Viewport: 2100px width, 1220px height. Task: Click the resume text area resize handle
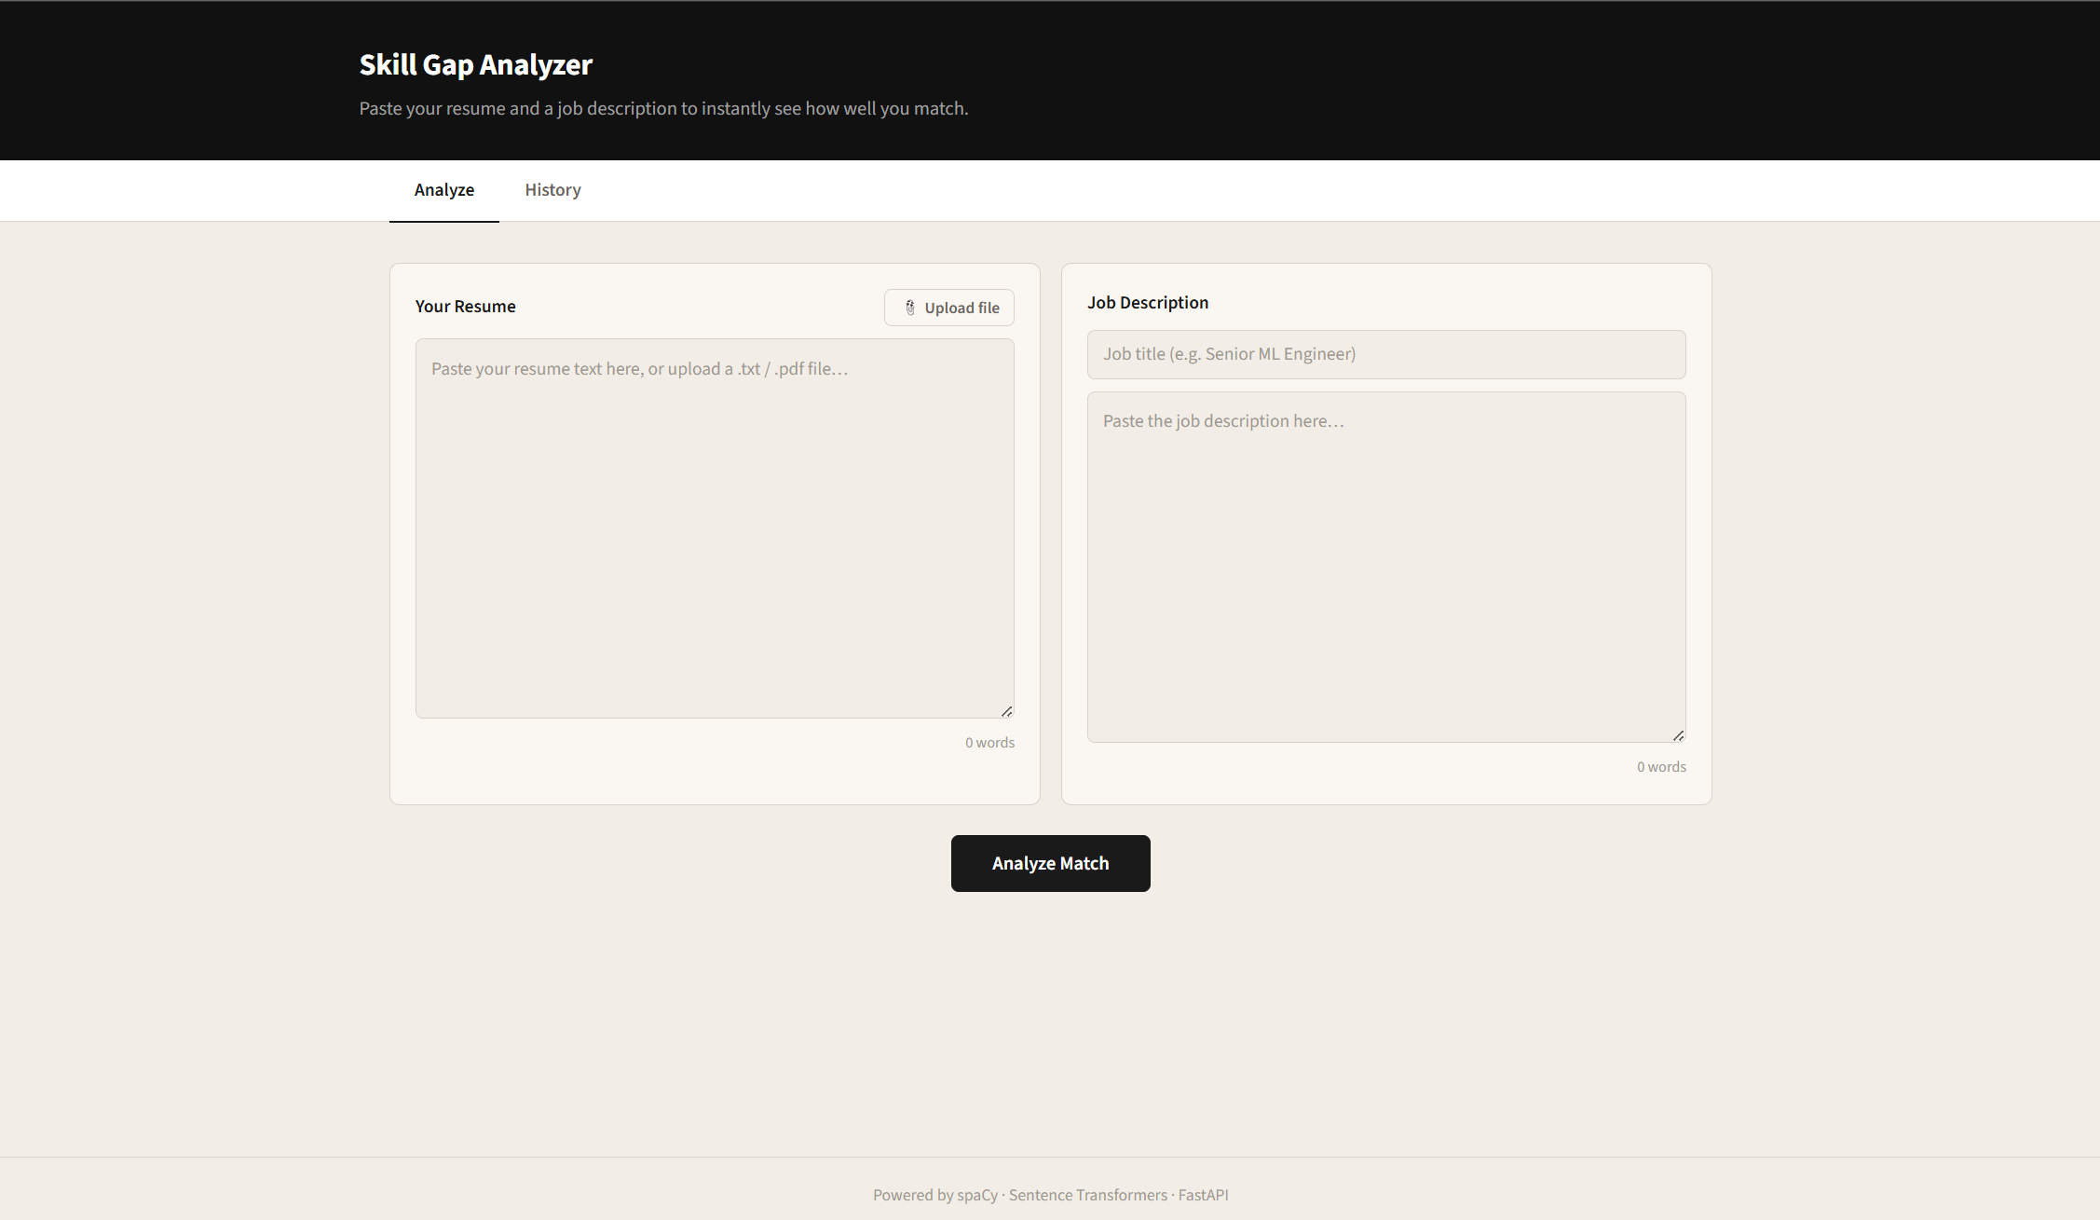click(x=1007, y=711)
